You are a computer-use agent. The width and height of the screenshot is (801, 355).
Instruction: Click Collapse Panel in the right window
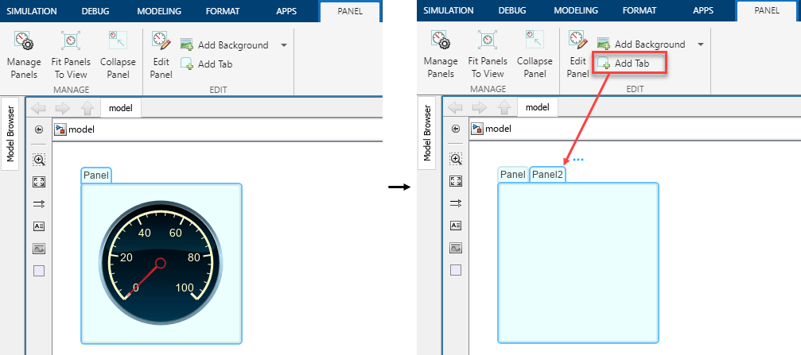pyautogui.click(x=535, y=55)
